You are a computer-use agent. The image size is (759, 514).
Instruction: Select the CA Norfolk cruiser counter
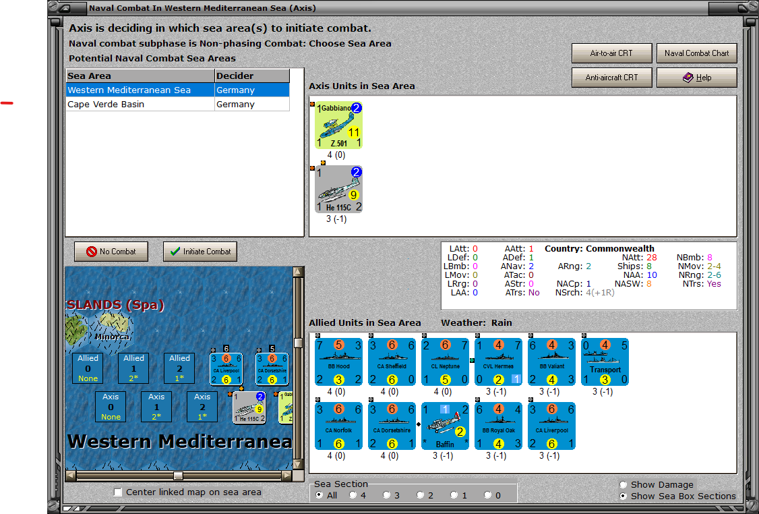coord(339,426)
